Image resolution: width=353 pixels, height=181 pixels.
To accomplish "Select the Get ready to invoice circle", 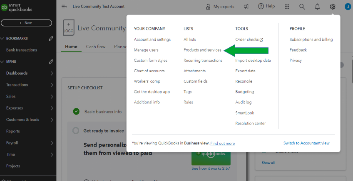I will tap(76, 130).
